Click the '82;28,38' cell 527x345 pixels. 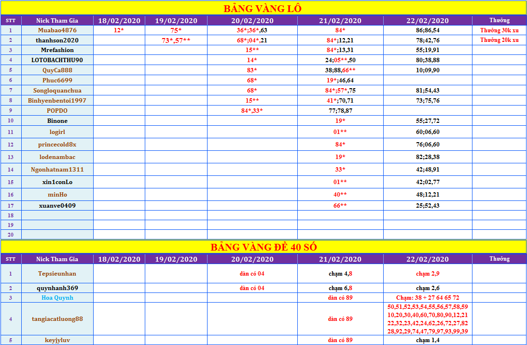pyautogui.click(x=428, y=157)
